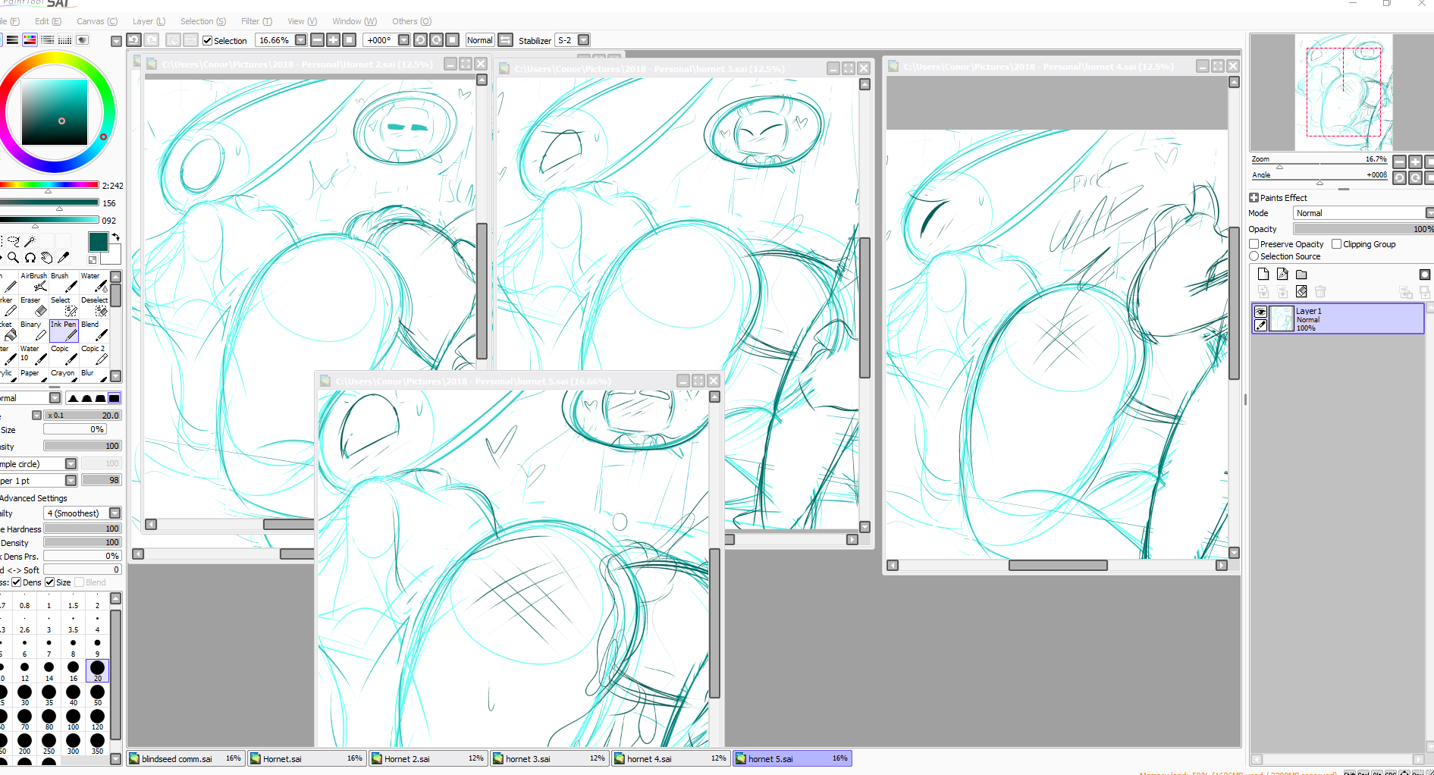
Task: Open the Canvas menu
Action: click(x=97, y=21)
